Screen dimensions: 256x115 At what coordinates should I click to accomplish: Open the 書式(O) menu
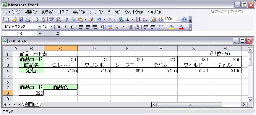point(79,12)
